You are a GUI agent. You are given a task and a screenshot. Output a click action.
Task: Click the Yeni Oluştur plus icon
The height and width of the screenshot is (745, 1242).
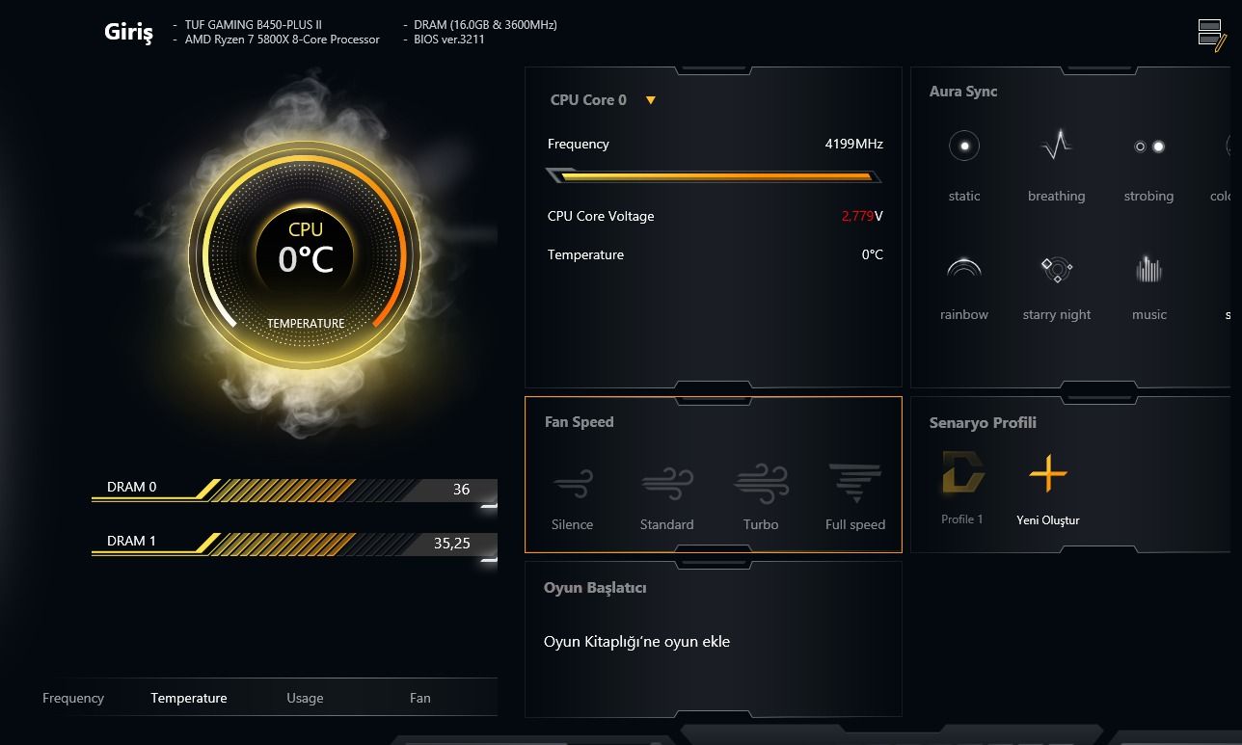click(x=1048, y=473)
